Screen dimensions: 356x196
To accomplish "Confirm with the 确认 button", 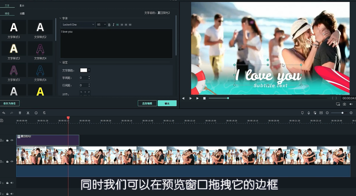I will pos(167,103).
